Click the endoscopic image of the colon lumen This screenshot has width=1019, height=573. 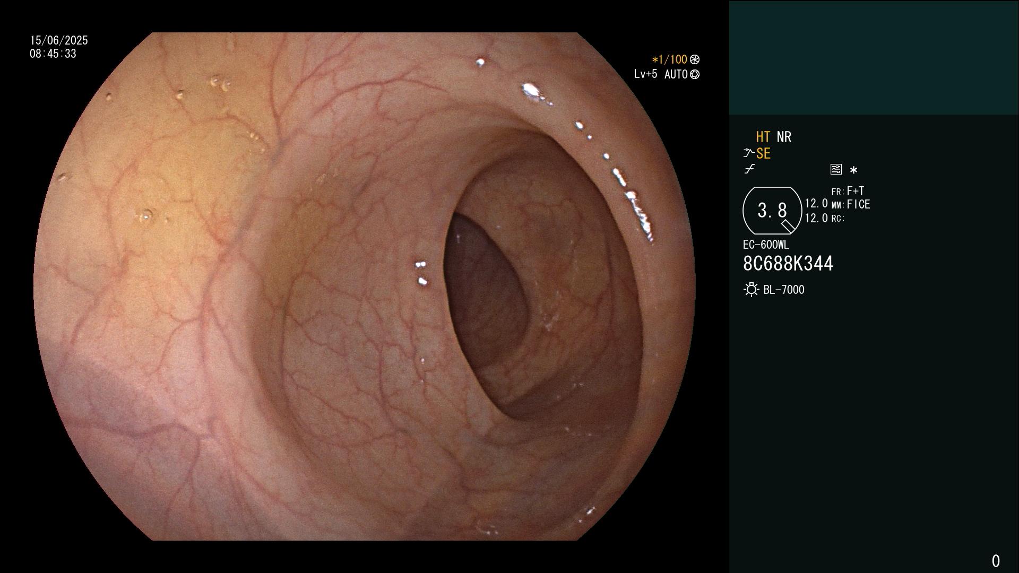[x=365, y=286]
